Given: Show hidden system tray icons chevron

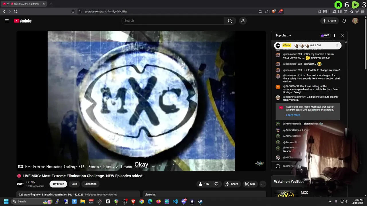Looking at the screenshot, I should 330,201.
